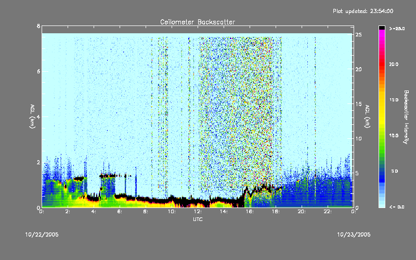Click the "25" kft altitude tick label

(359, 35)
